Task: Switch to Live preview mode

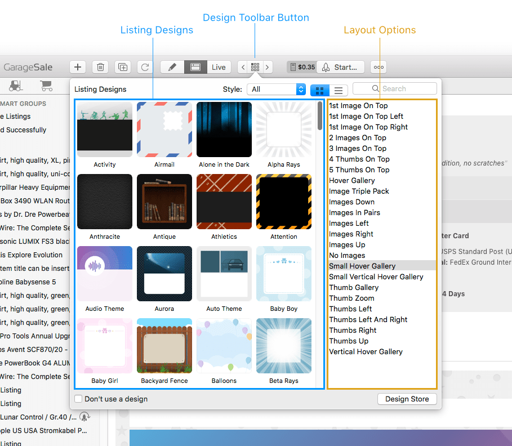Action: [219, 67]
